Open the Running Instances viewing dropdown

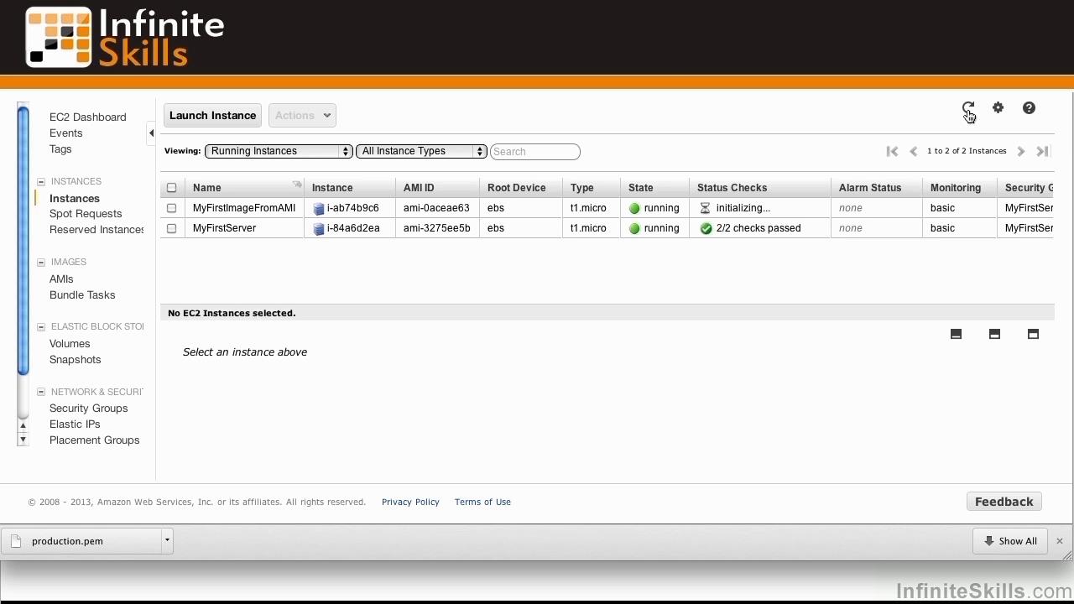click(x=279, y=151)
